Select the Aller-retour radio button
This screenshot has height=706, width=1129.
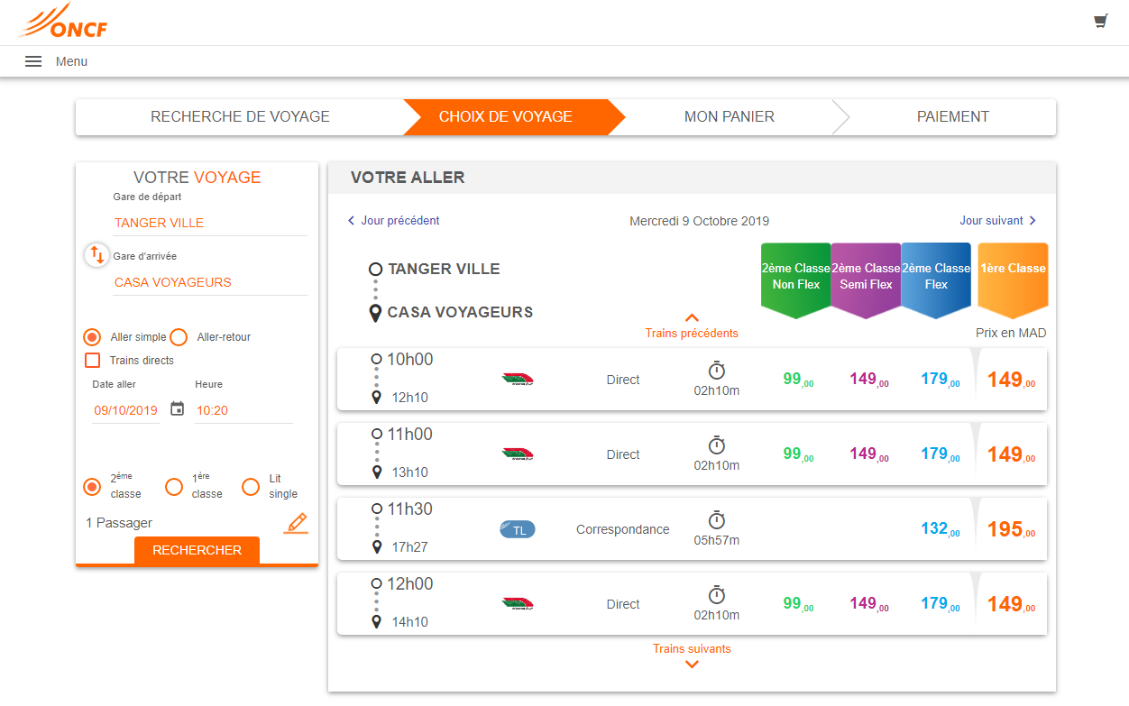(x=179, y=337)
